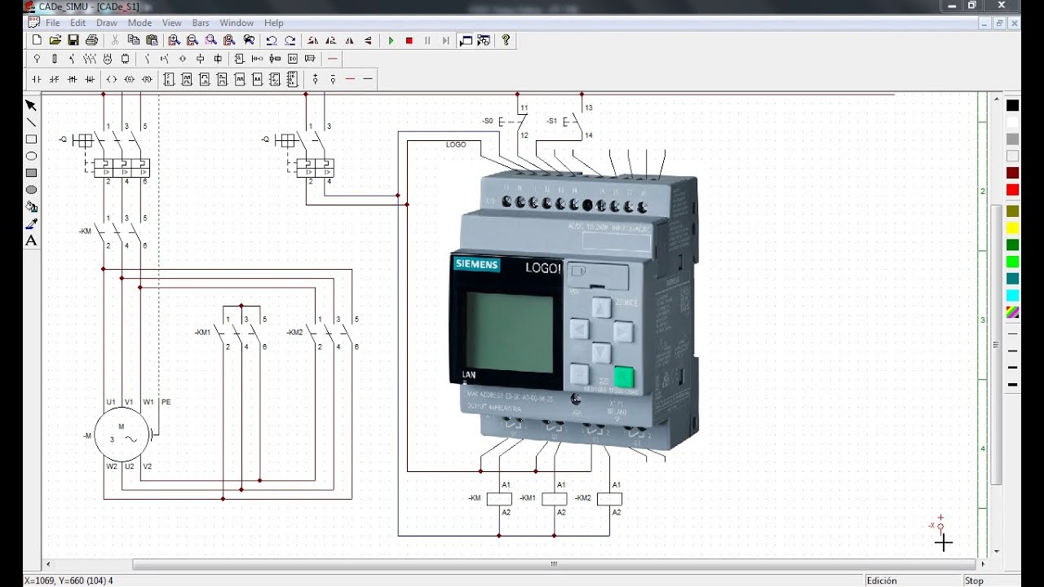This screenshot has height=587, width=1044.
Task: Pick the bright red color swatch
Action: click(x=1012, y=190)
